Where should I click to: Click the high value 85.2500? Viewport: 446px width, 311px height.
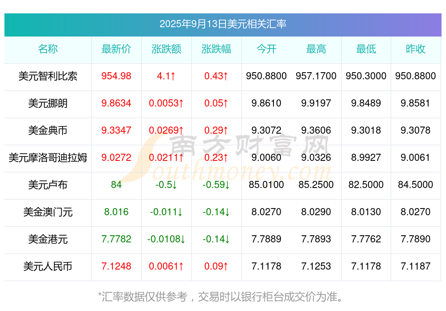pos(316,185)
